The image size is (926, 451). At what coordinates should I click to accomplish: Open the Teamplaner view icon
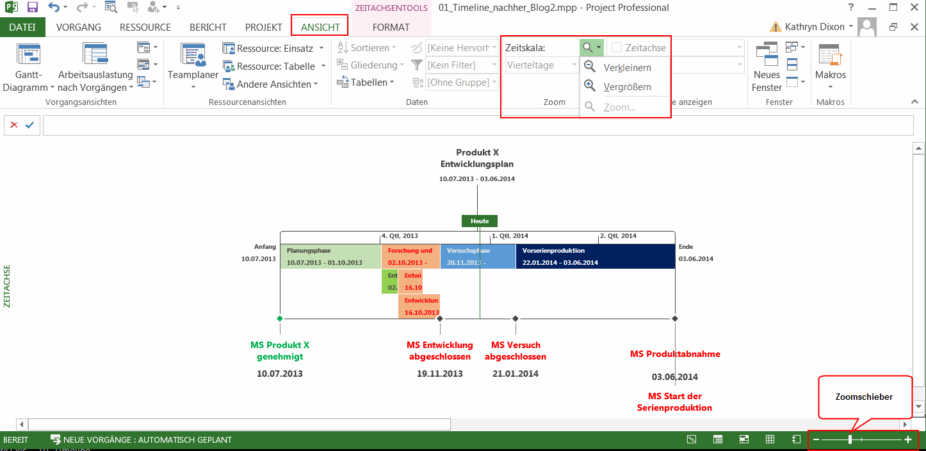(193, 55)
